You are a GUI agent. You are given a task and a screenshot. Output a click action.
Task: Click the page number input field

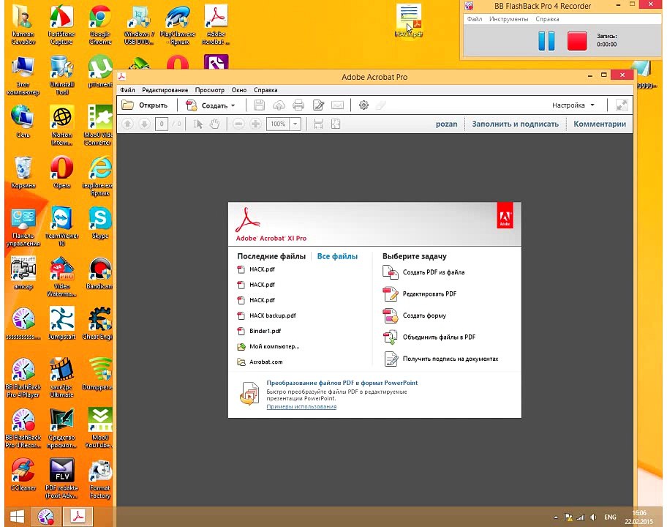[162, 124]
